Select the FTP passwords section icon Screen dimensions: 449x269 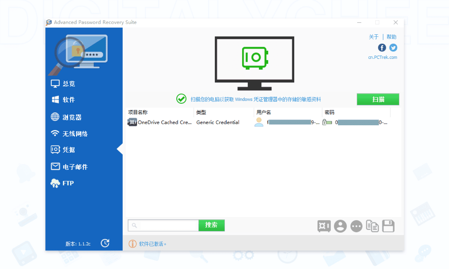55,183
